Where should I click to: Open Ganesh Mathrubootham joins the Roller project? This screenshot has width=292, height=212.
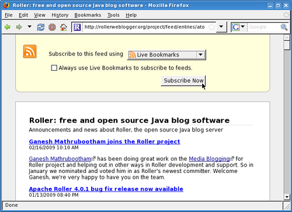[x=105, y=141]
